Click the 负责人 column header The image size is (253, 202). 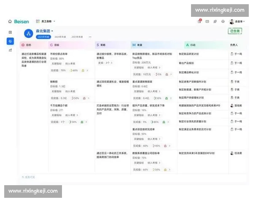234,45
